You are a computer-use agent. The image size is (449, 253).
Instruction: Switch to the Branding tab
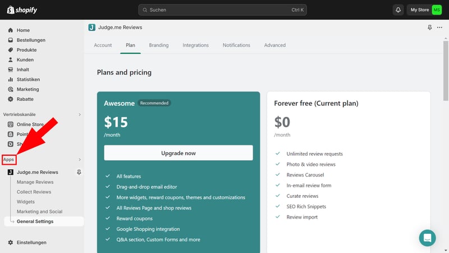[x=159, y=45]
